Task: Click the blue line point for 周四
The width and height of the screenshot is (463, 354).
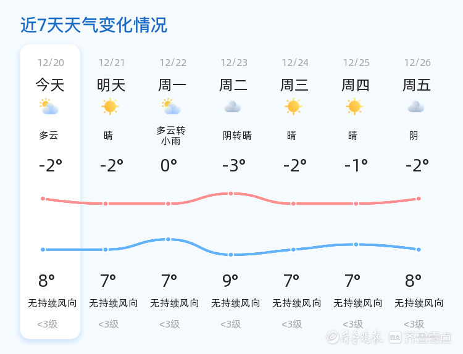Action: click(x=356, y=244)
